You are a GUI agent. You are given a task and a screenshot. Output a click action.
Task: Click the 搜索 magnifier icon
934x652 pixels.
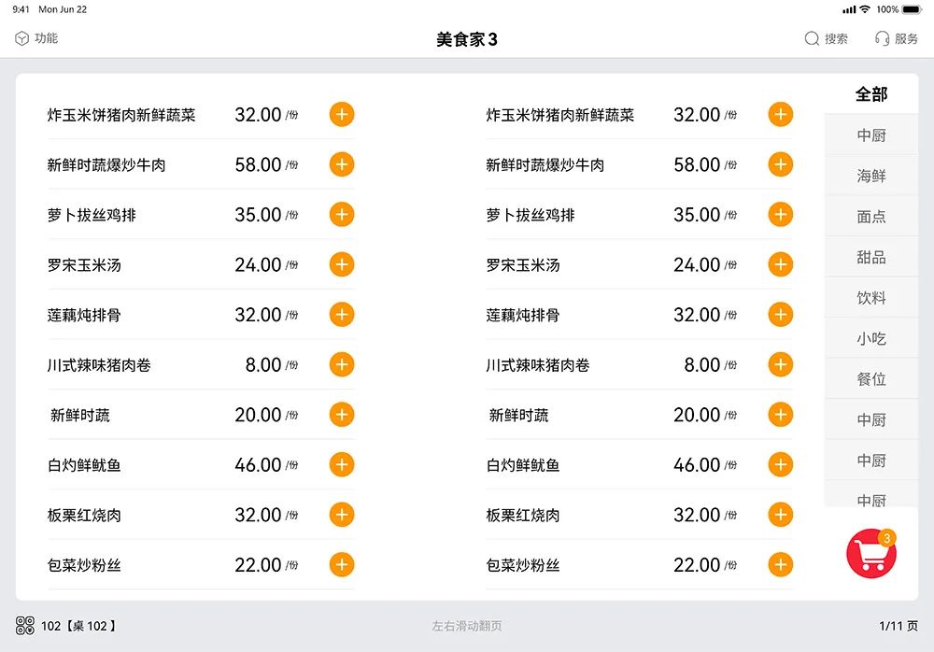click(x=812, y=38)
